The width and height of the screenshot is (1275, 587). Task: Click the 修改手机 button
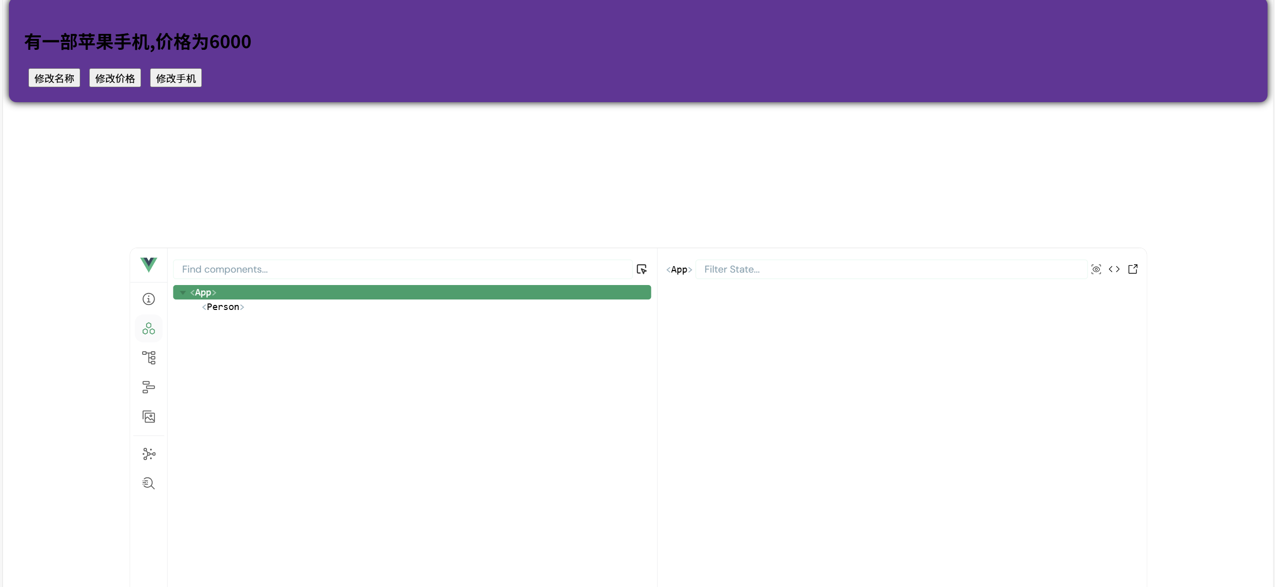point(175,78)
